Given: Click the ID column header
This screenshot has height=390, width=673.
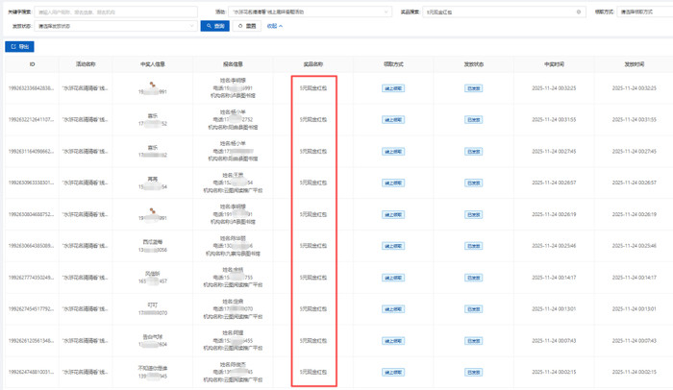Looking at the screenshot, I should 32,64.
